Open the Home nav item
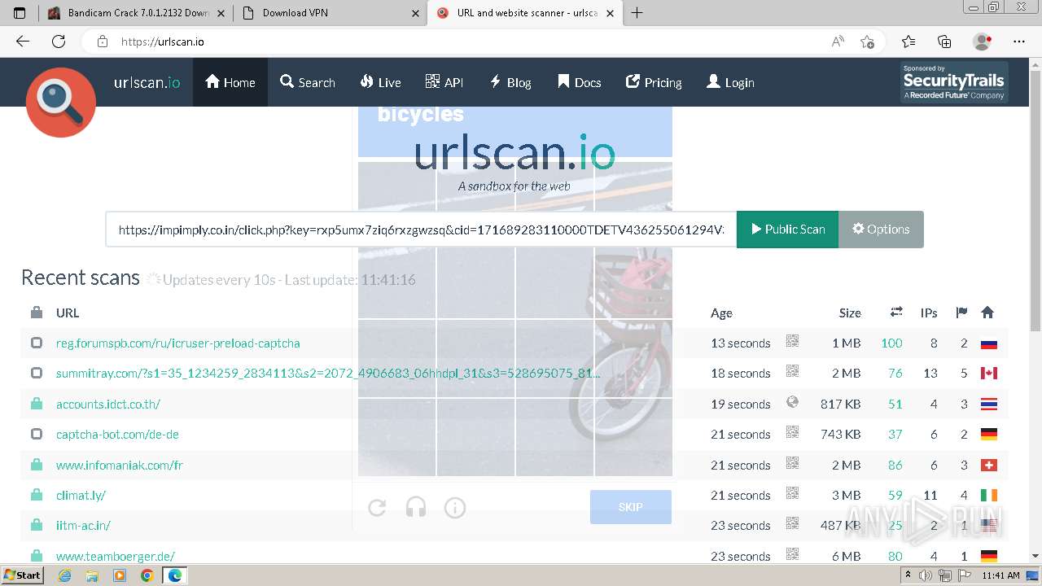 (x=230, y=82)
